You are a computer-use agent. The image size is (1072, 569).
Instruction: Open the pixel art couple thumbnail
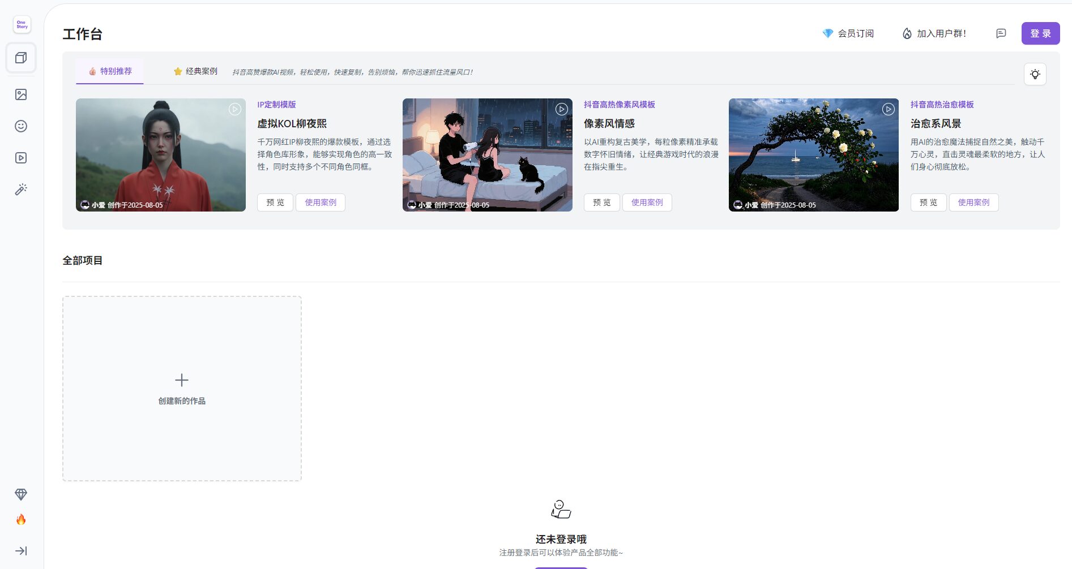click(488, 155)
